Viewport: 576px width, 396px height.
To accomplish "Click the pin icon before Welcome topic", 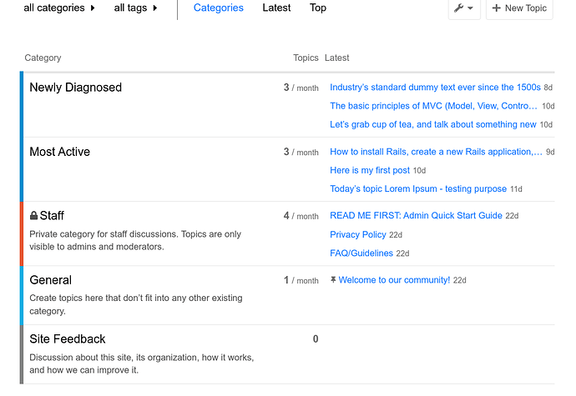I will [333, 280].
